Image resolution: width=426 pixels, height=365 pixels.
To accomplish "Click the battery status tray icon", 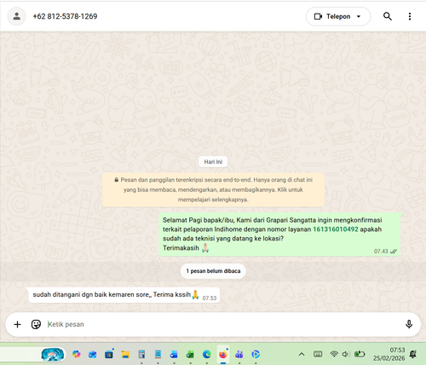I will [x=360, y=354].
